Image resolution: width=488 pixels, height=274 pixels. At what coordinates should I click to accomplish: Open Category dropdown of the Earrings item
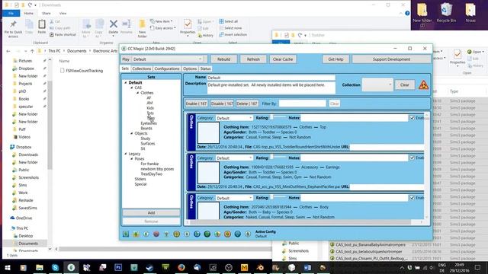tap(234, 158)
